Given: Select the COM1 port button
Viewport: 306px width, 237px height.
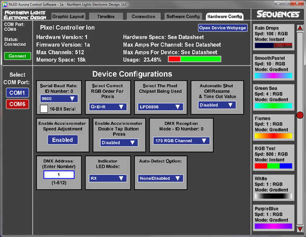Looking at the screenshot, I should click(17, 93).
